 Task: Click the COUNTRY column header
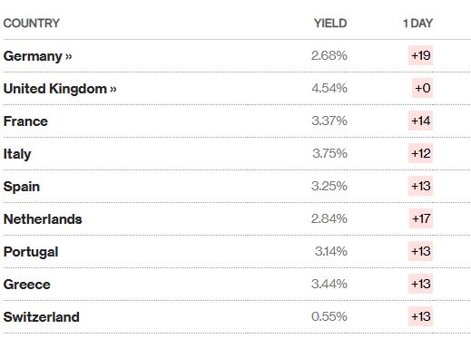32,24
